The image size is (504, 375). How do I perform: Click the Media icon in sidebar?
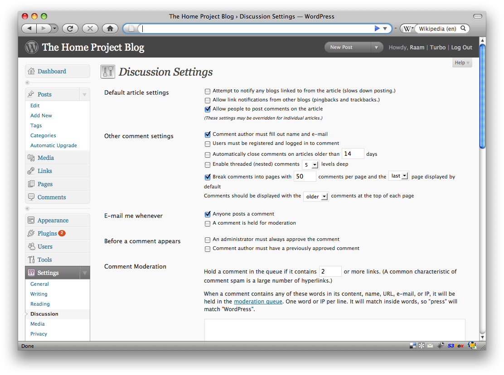point(31,158)
